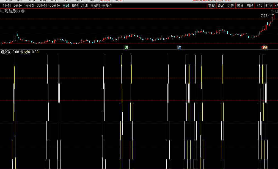The width and height of the screenshot is (278, 169).
Task: Click the diamond icon at chart top-right
Action: point(272,11)
